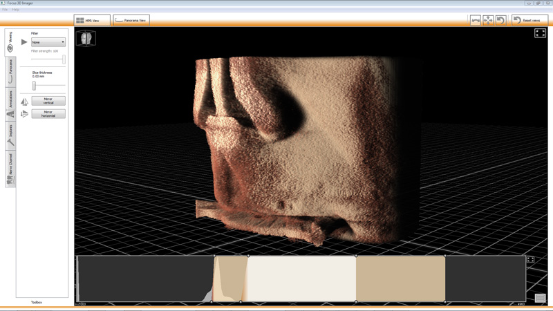Click the fullscreen icon in the 3D viewport

click(540, 33)
